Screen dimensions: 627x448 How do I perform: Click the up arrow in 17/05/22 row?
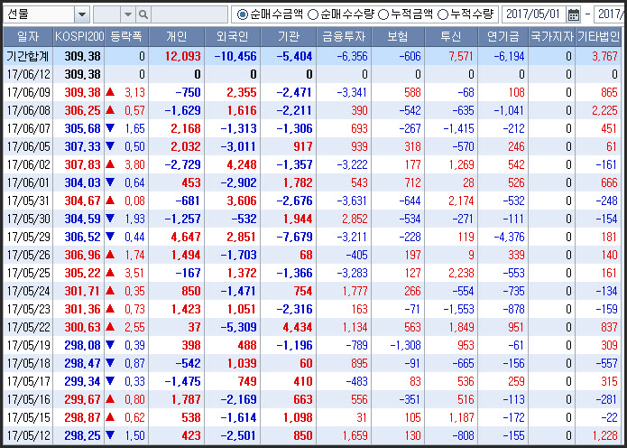coord(110,327)
